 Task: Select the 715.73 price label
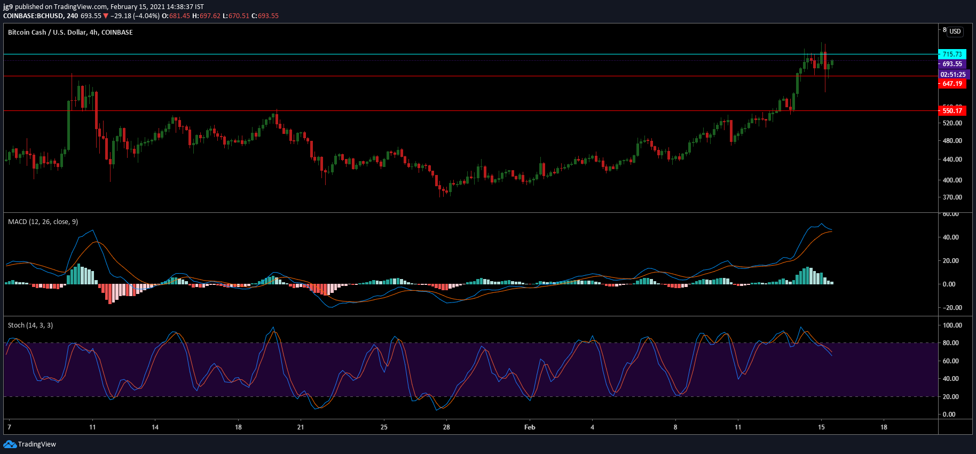tap(952, 54)
